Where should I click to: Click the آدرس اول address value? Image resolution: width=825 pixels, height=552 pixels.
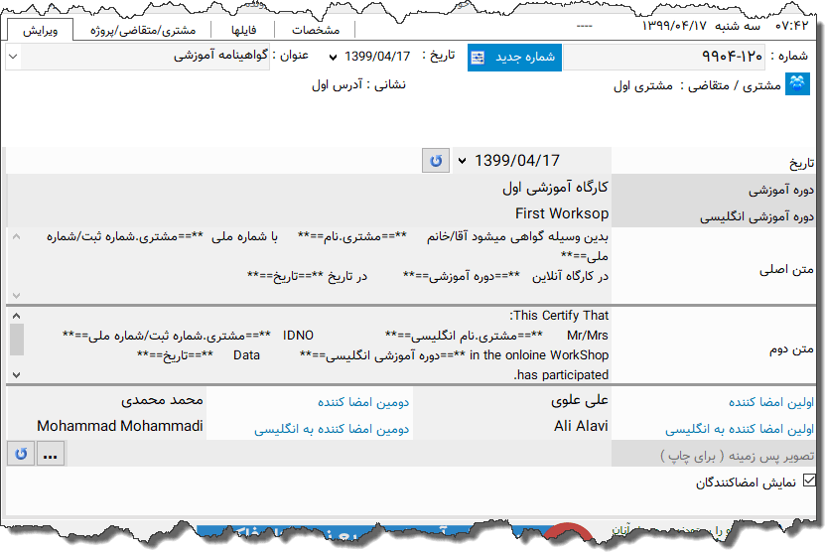tap(337, 84)
